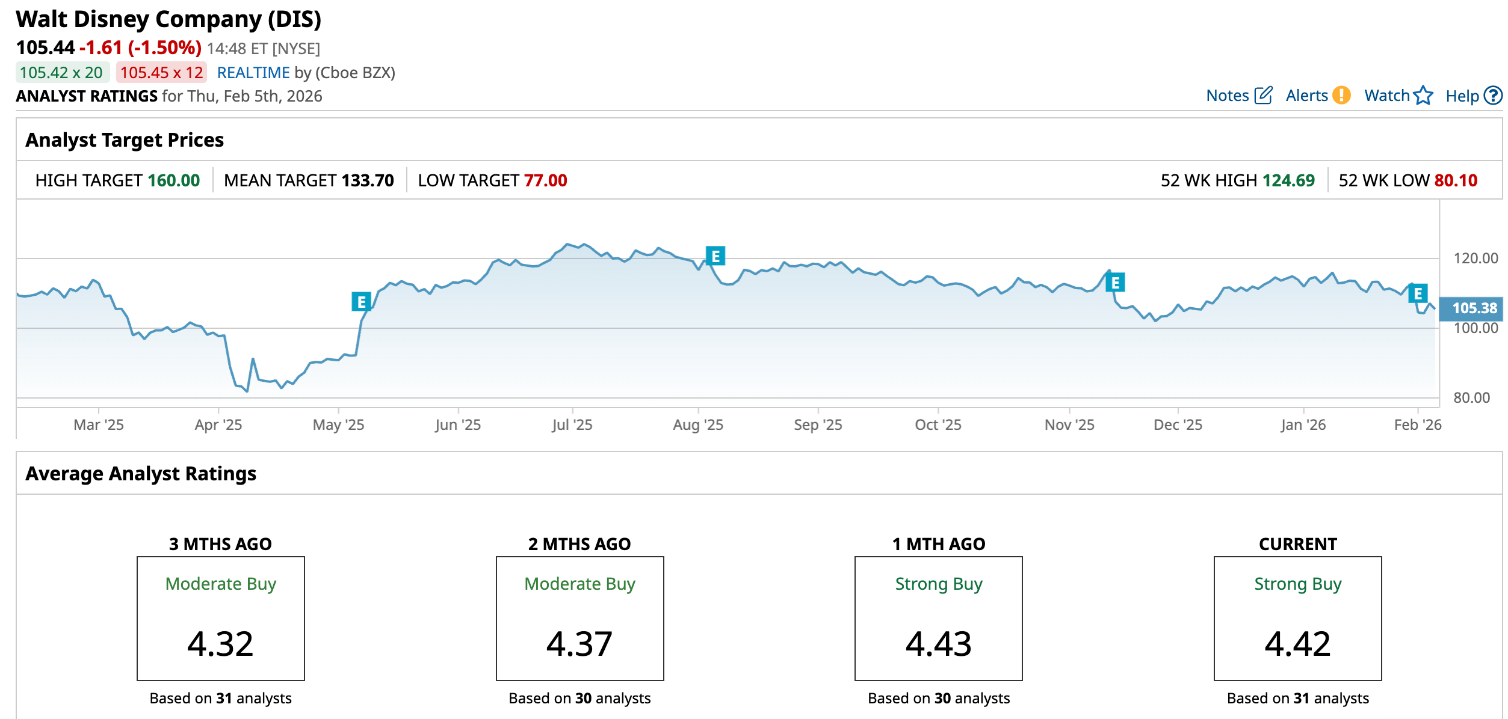Screen dimensions: 1508x719
Task: Select the 1 MTH AGO Strong Buy box
Action: 938,619
